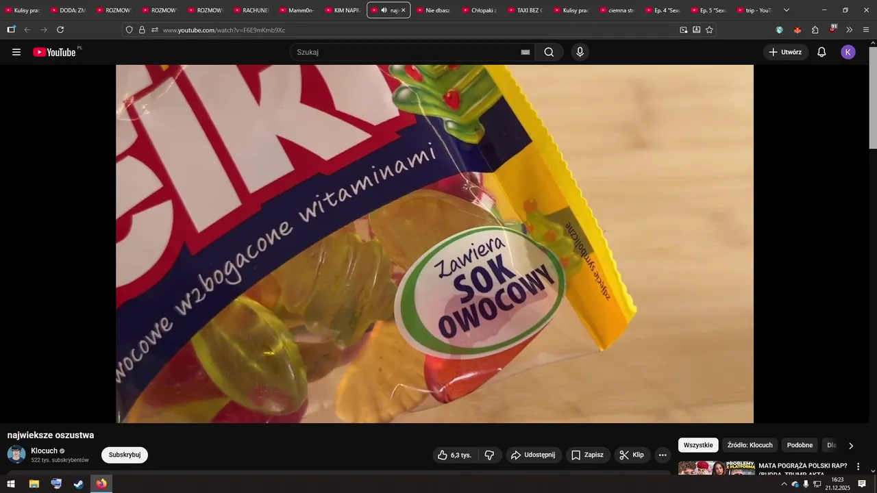Dislike the video with thumbs down
877x493 pixels.
(x=489, y=455)
